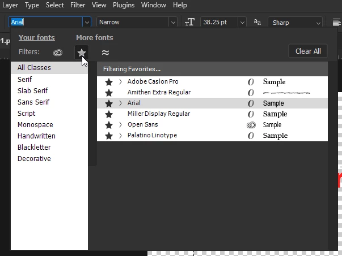Open the Window menu

point(154,5)
